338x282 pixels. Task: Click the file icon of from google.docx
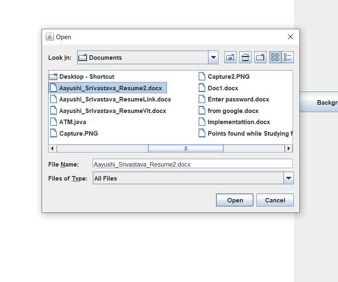point(202,110)
